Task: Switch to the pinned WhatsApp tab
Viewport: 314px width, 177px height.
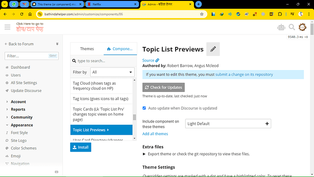Action: pyautogui.click(x=14, y=4)
